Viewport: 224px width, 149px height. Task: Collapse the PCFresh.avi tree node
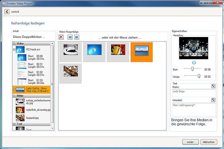pyautogui.click(x=14, y=49)
